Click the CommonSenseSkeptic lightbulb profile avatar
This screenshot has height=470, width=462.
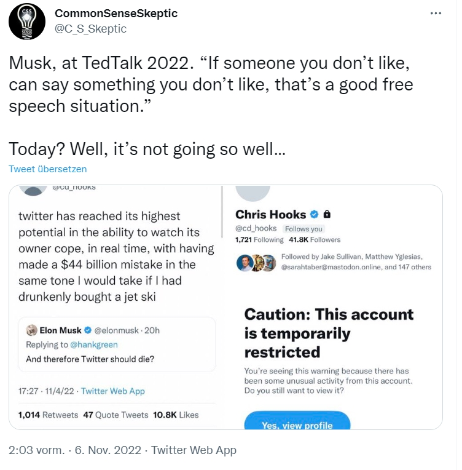pyautogui.click(x=26, y=22)
